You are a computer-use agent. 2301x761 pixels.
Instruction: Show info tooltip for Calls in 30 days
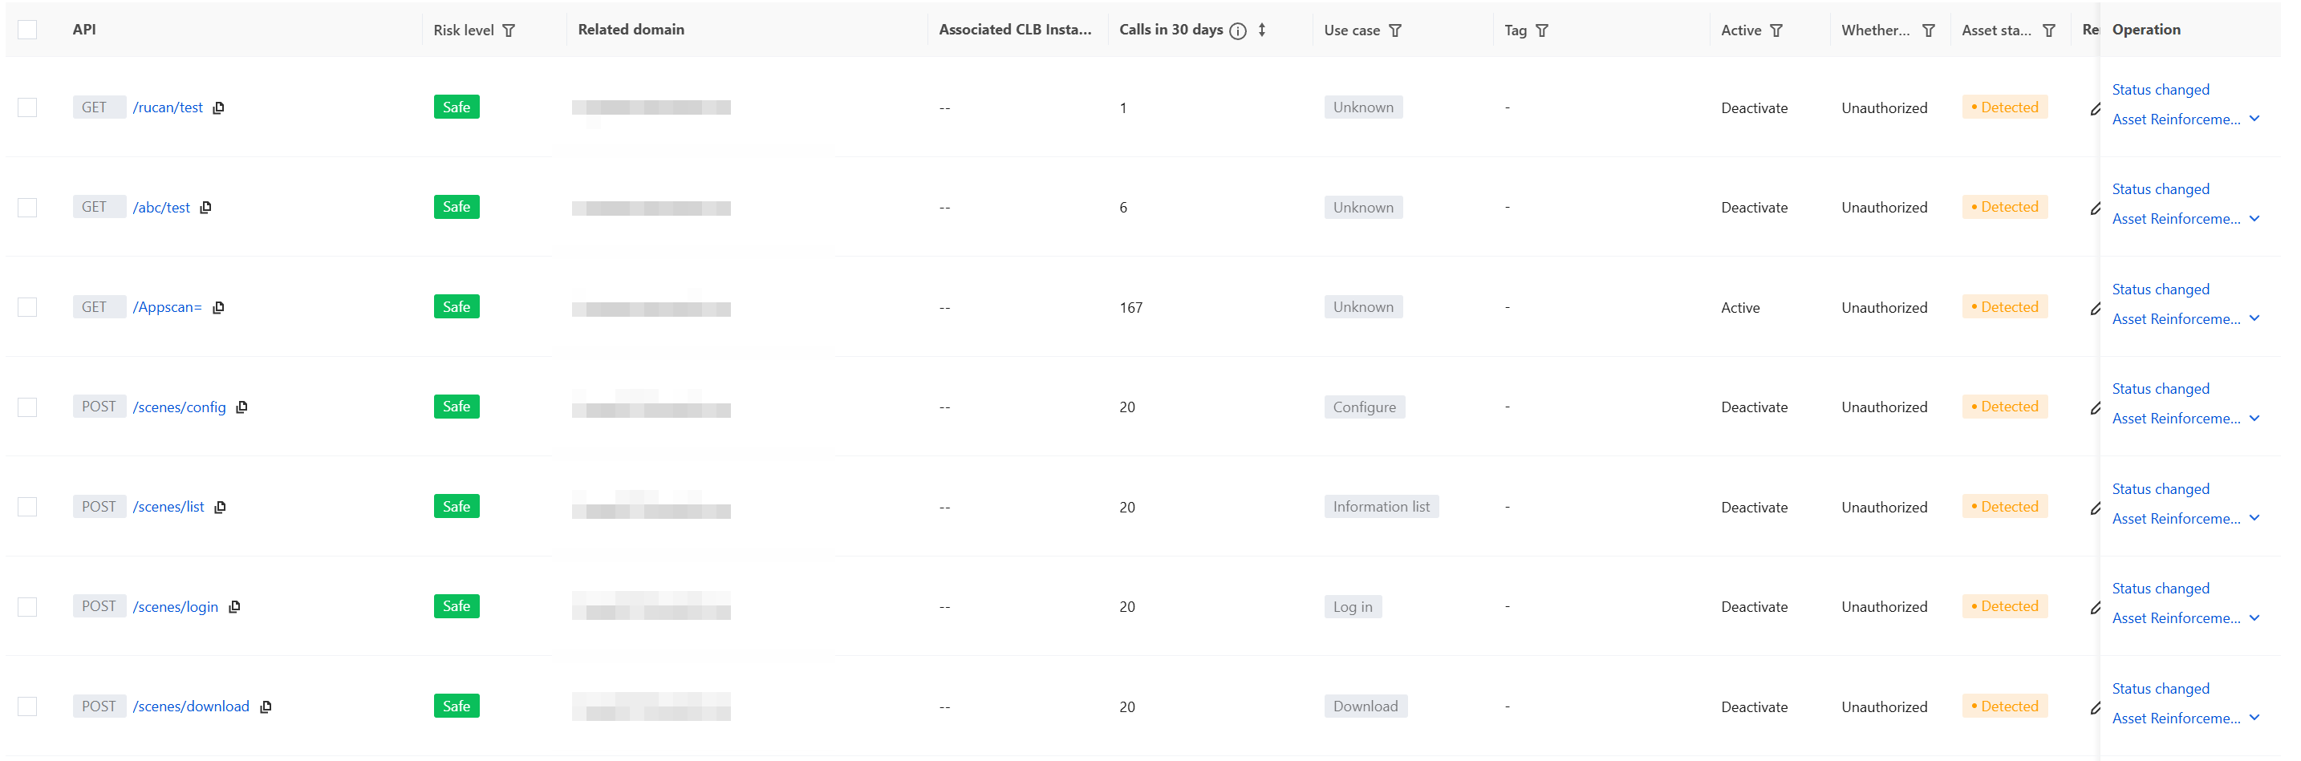[x=1238, y=31]
